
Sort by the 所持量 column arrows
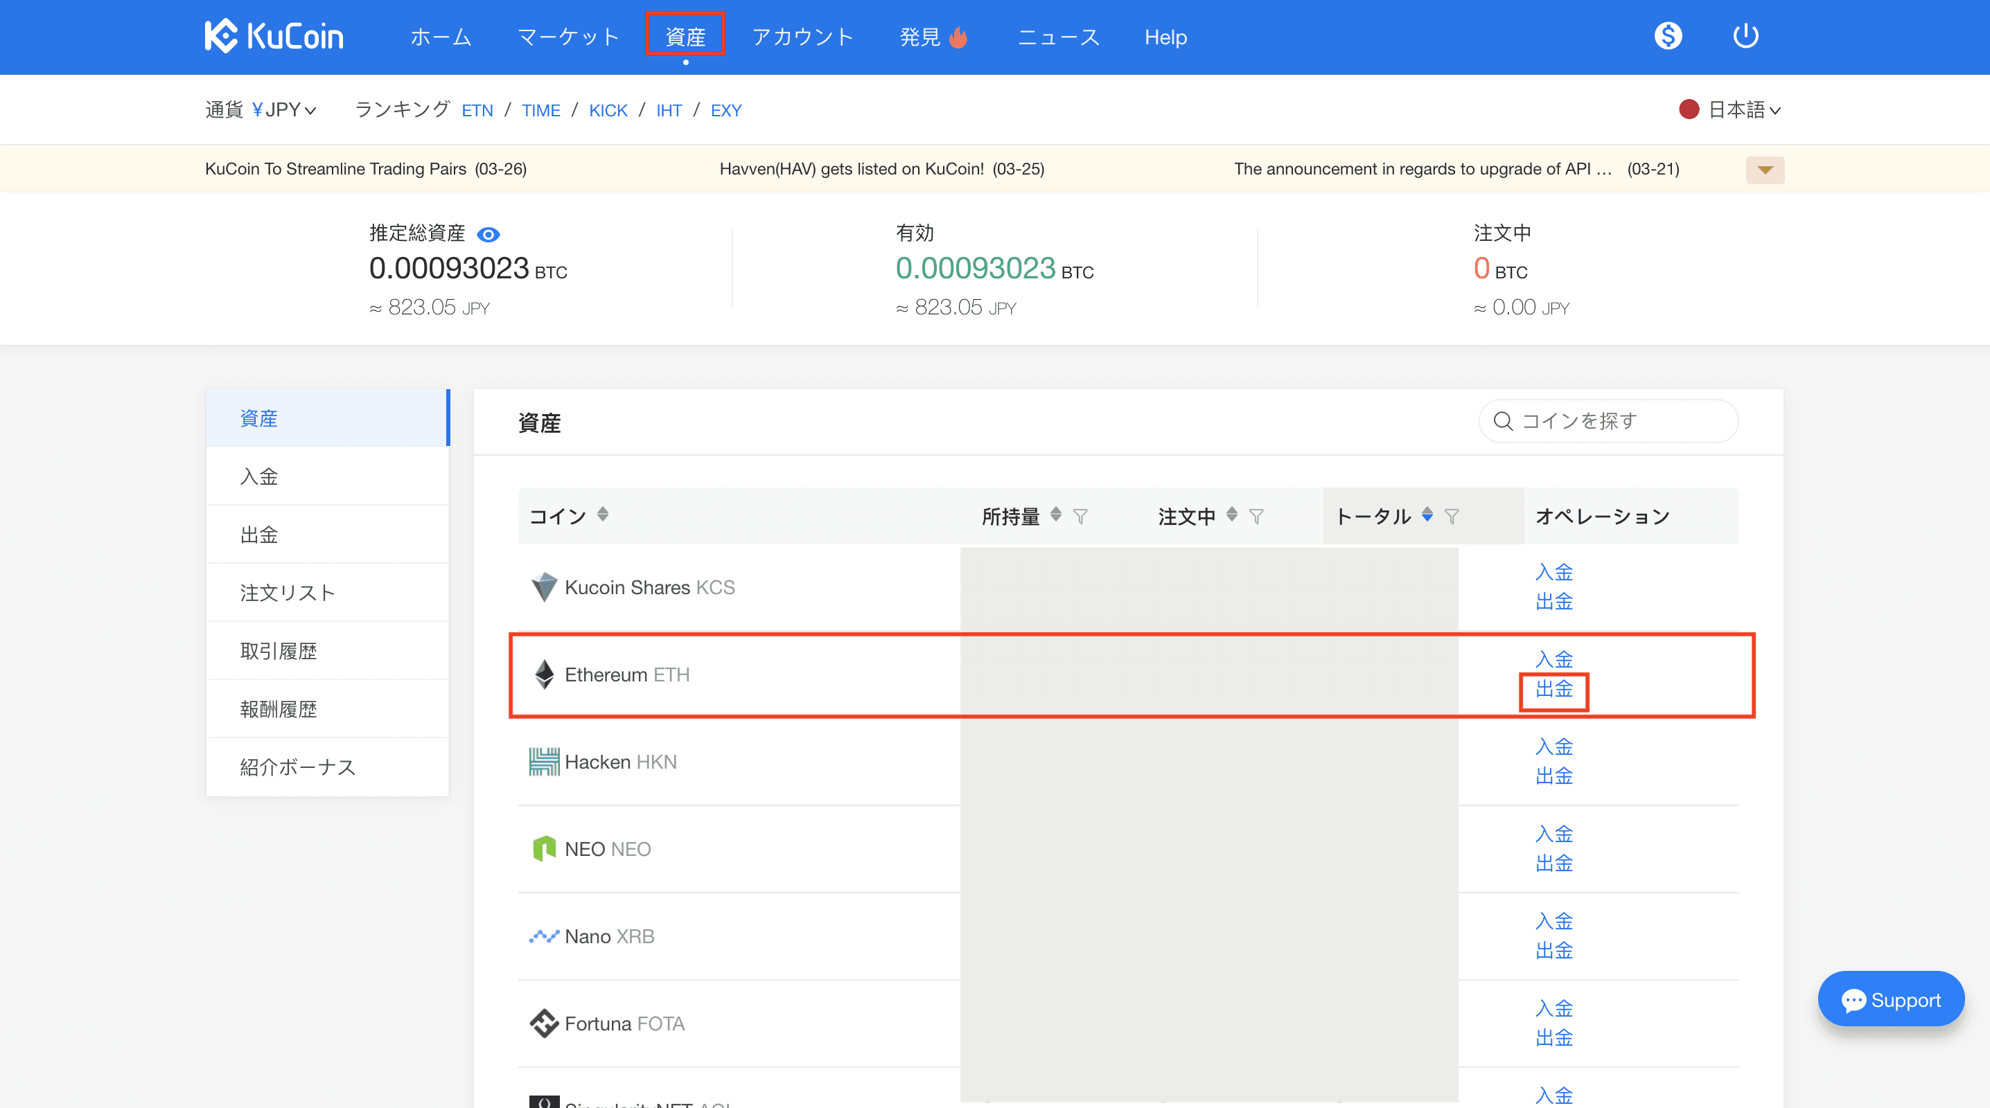click(x=1055, y=515)
